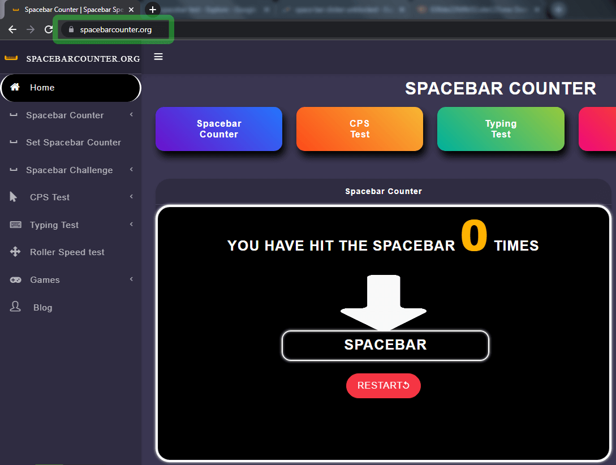Image resolution: width=616 pixels, height=465 pixels.
Task: Click the cursor icon beside CPS Test
Action: point(14,197)
